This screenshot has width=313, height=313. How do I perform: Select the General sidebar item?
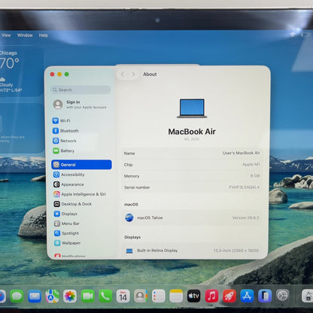[x=81, y=165]
